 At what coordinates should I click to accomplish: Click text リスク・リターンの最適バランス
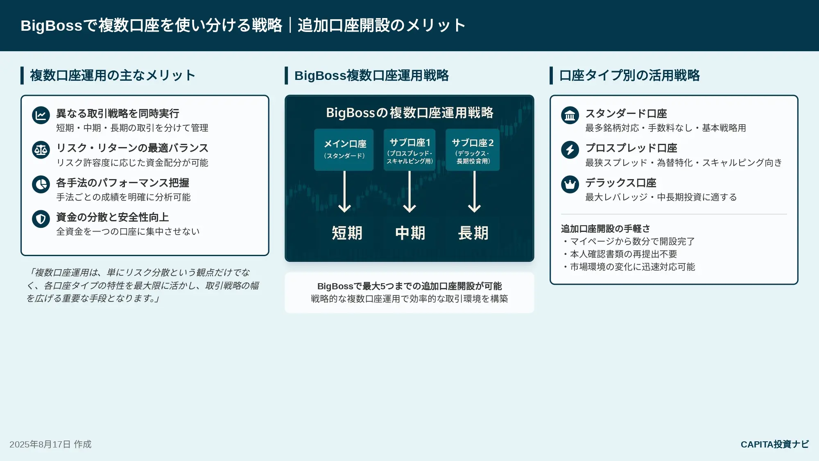coord(132,148)
